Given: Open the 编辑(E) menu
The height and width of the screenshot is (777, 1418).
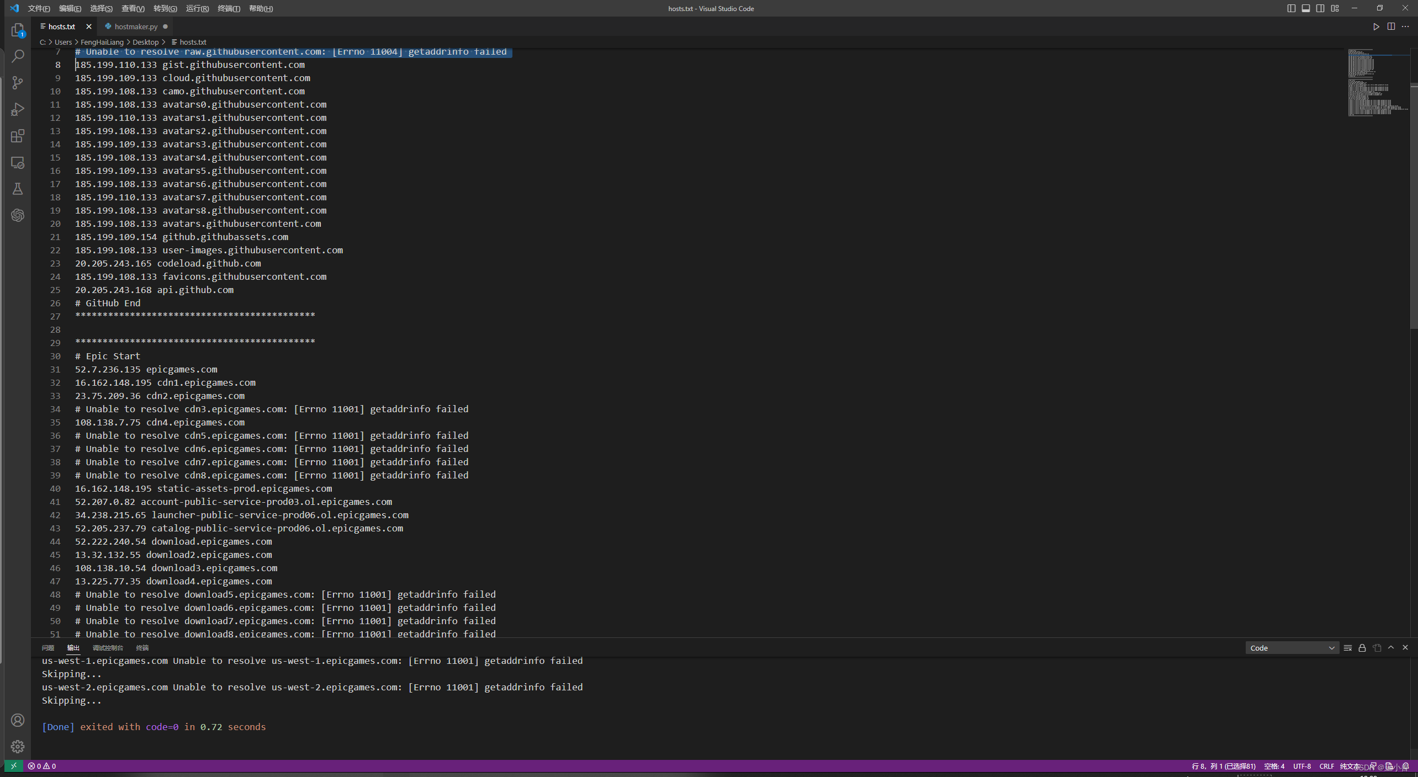Looking at the screenshot, I should [x=70, y=8].
